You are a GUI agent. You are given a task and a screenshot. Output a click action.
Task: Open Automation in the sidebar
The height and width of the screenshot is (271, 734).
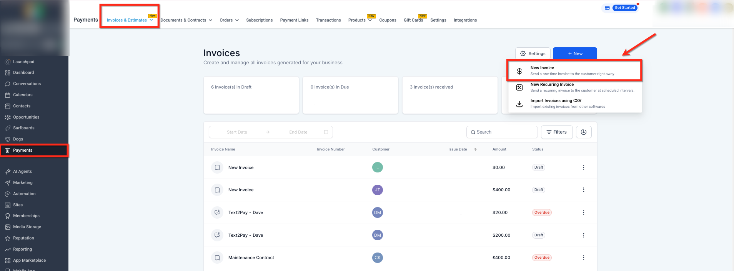(x=24, y=194)
